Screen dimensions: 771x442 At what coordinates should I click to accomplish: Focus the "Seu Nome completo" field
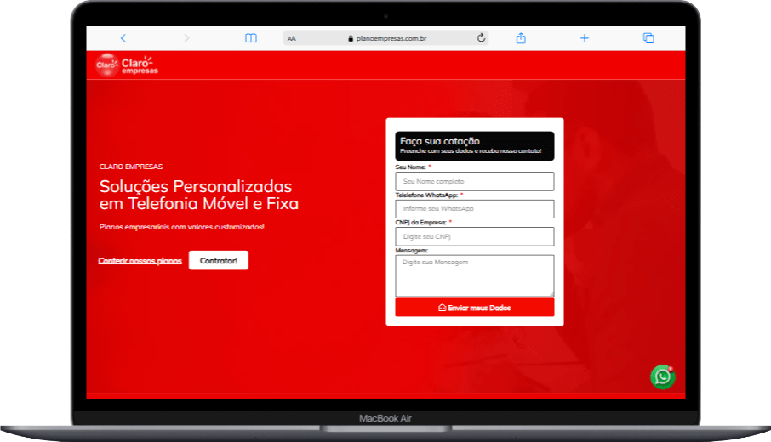point(474,182)
